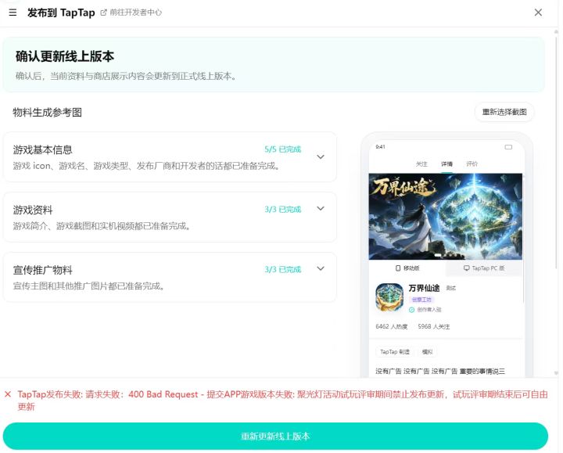Expand the 游戏基本信息 section chevron
This screenshot has height=453, width=563.
[x=321, y=157]
